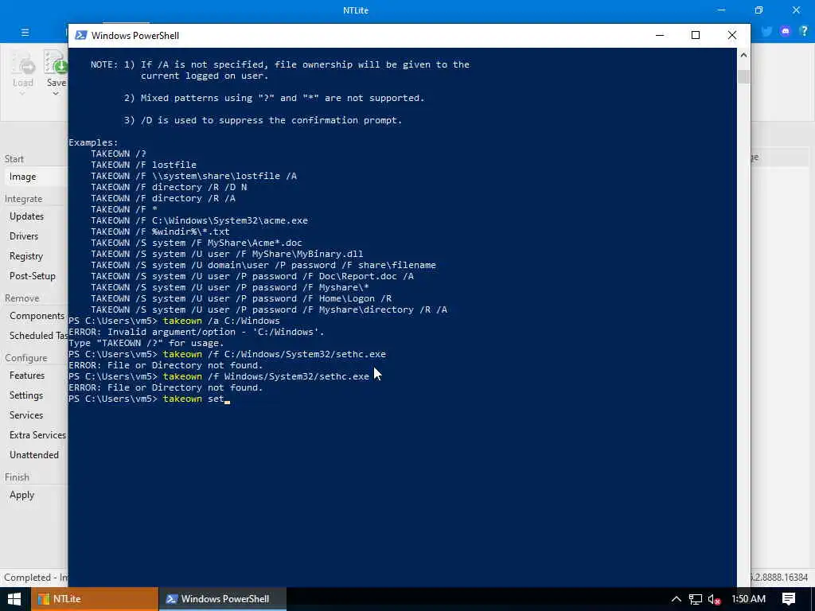
Task: Click the current takeown set command line
Action: click(x=149, y=399)
